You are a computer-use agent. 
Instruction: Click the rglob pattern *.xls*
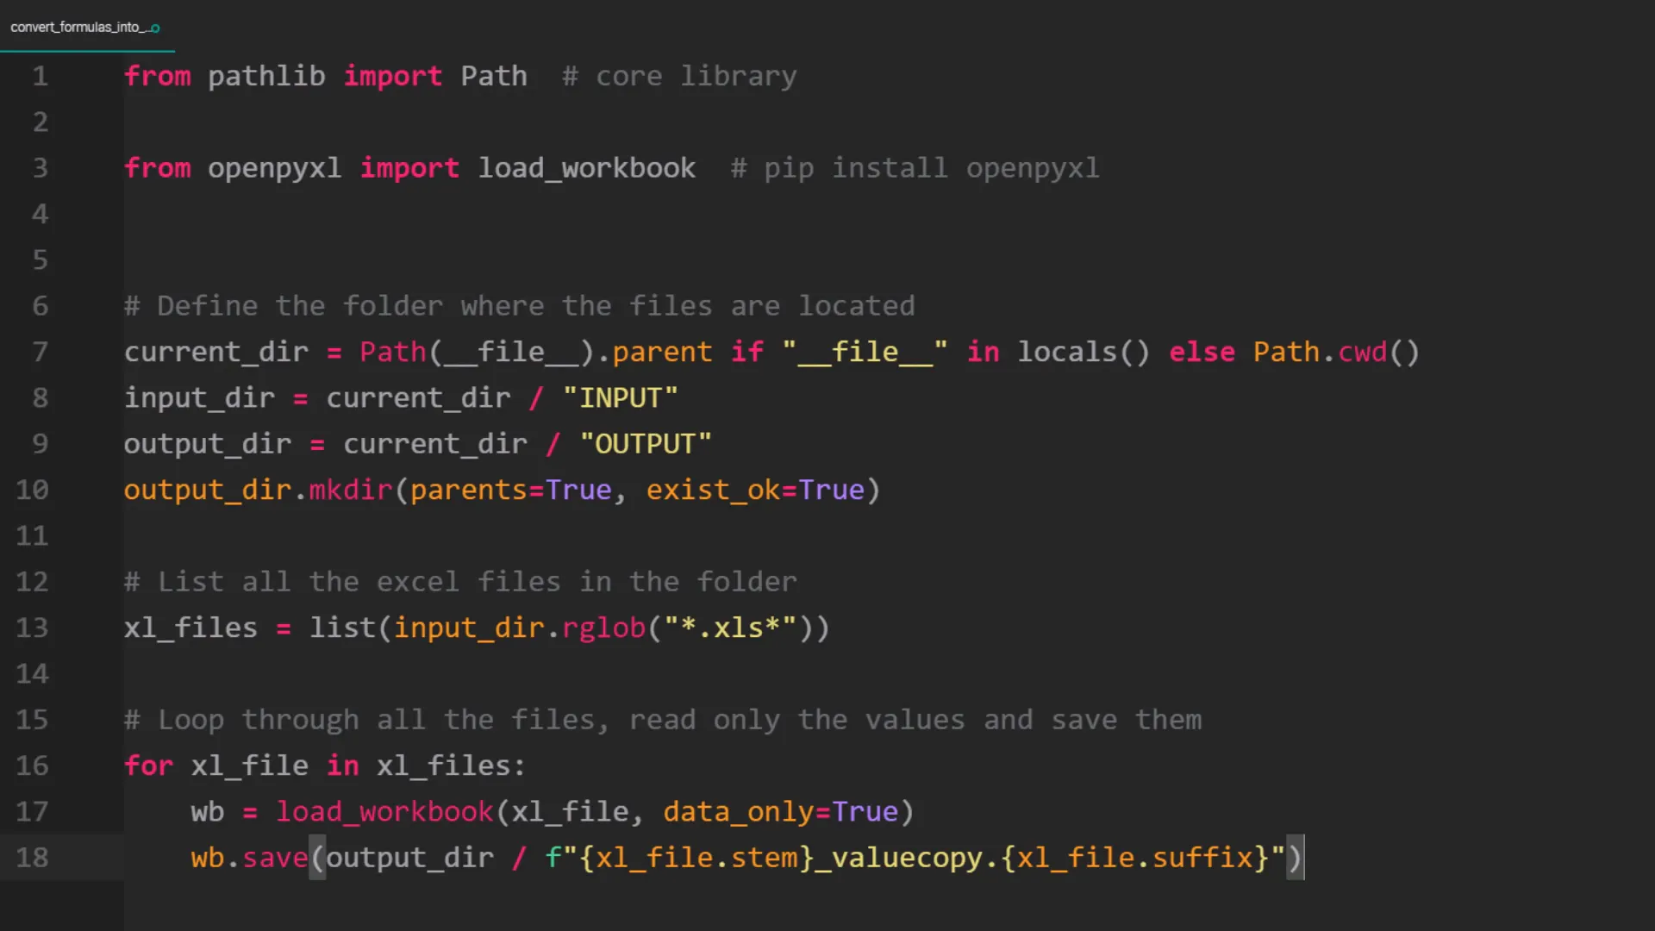click(x=730, y=628)
